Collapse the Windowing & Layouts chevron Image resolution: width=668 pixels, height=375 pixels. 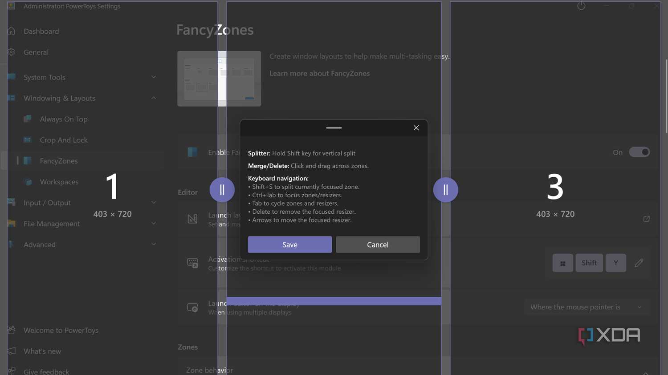tap(154, 98)
